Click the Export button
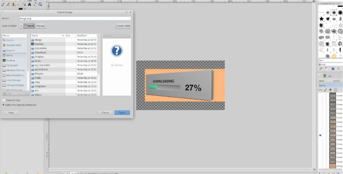Screen dimensions: 343x174 click(122, 113)
